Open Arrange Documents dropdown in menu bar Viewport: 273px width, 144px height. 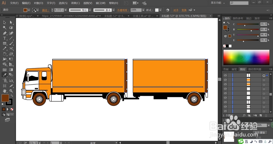pos(136,3)
